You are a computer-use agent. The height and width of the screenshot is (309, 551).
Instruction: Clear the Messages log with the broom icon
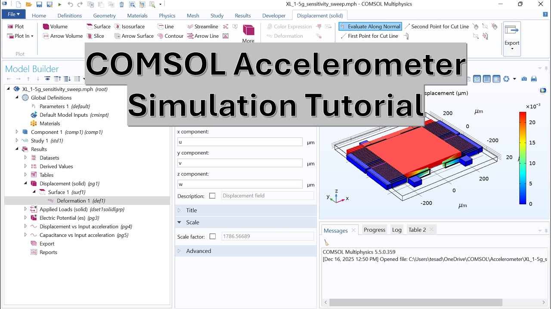pyautogui.click(x=326, y=243)
